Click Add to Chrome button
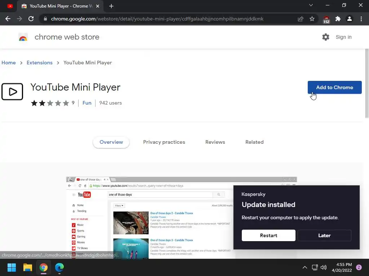 334,87
